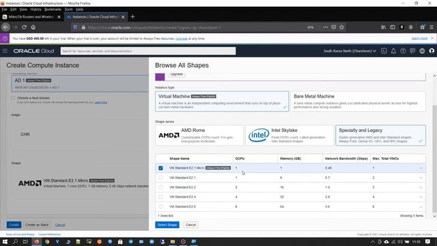Open the Windows Action Center notifications

click(428, 241)
